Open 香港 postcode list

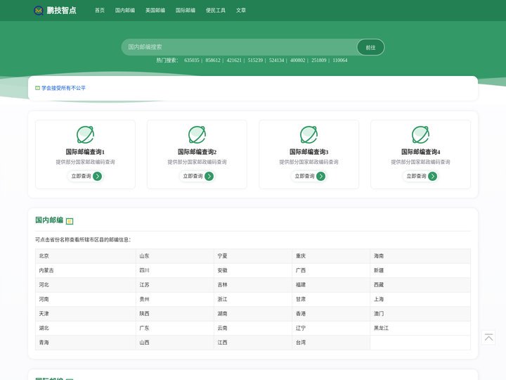301,313
